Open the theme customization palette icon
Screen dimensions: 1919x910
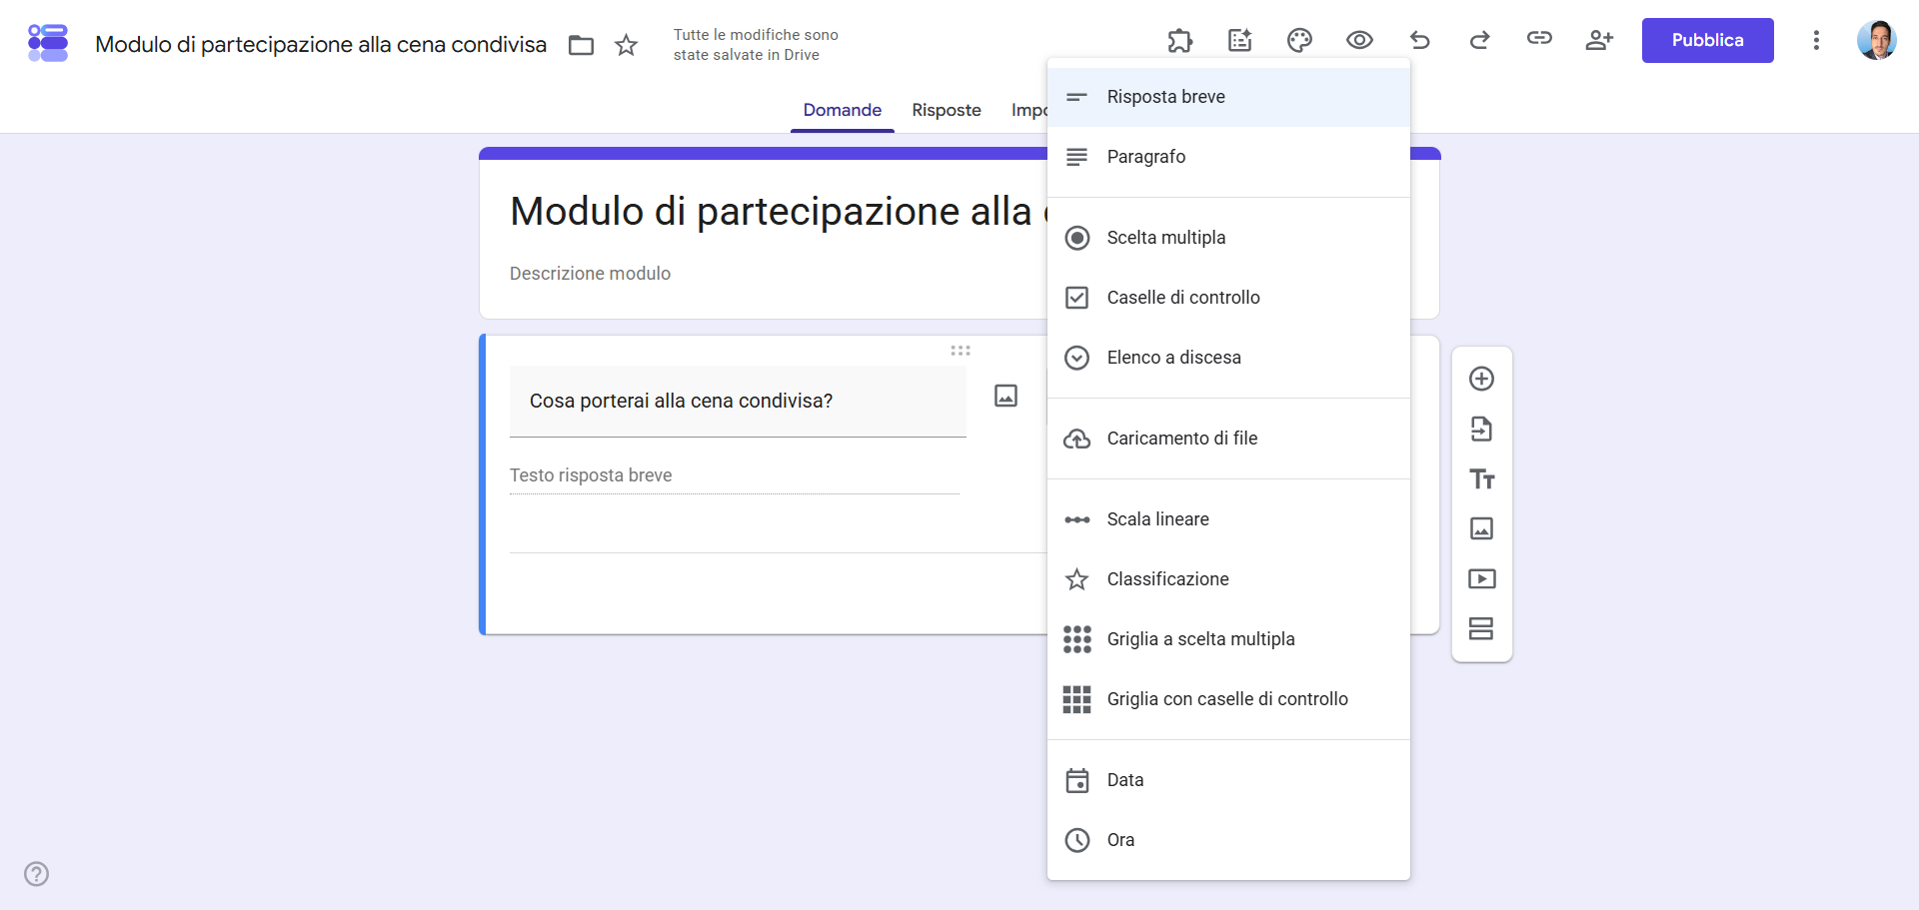pyautogui.click(x=1299, y=40)
